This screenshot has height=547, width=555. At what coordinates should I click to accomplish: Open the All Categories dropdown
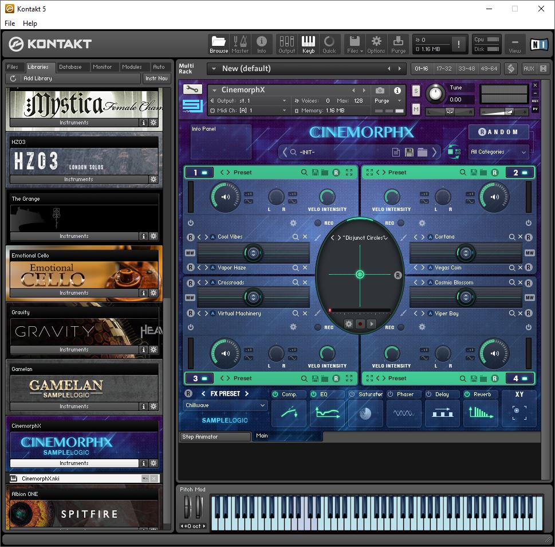pos(498,152)
